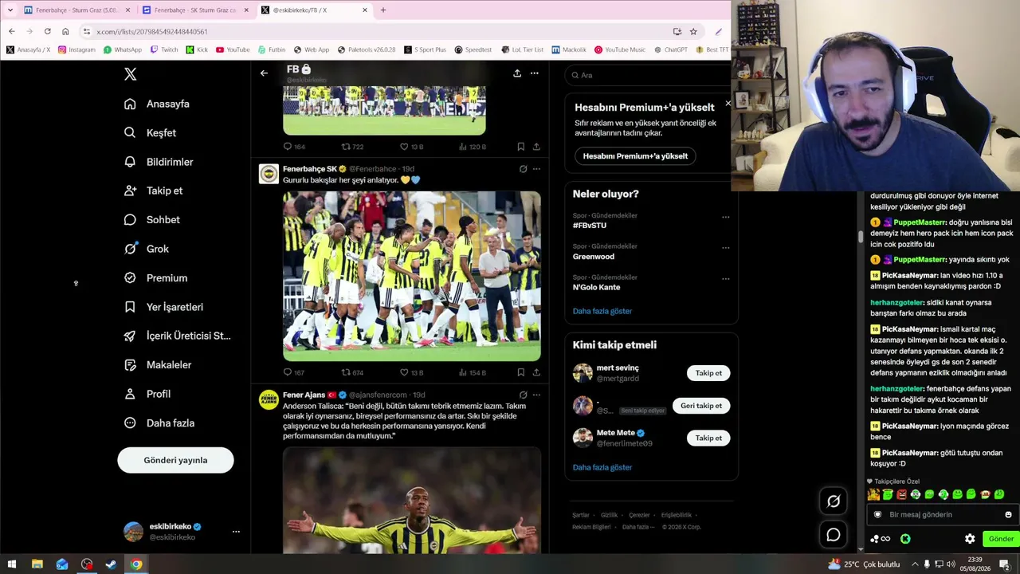This screenshot has width=1020, height=574.
Task: Share the tweet with 164 comments
Action: tap(536, 147)
